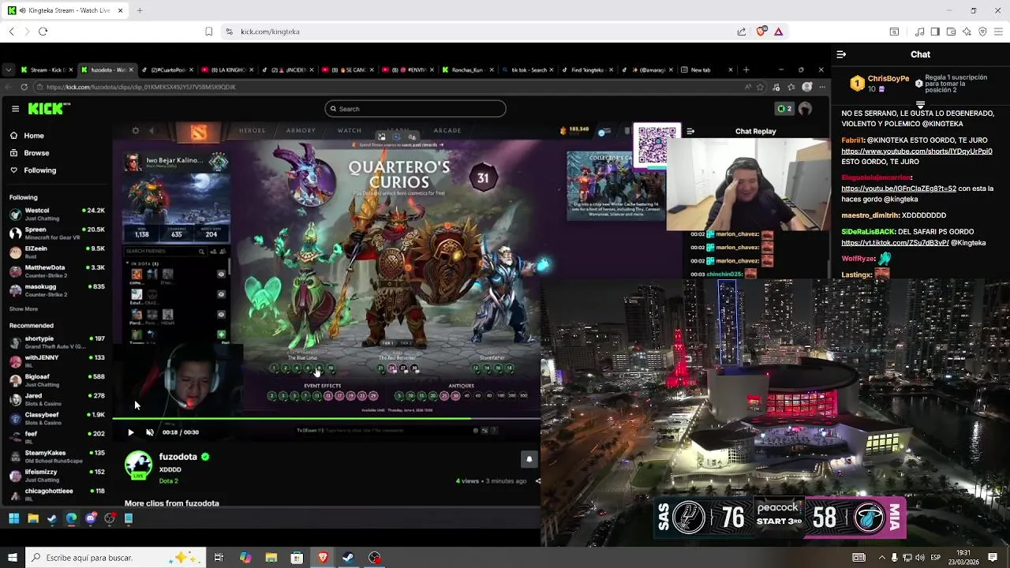
Task: Click the Kick Search field
Action: 415,109
